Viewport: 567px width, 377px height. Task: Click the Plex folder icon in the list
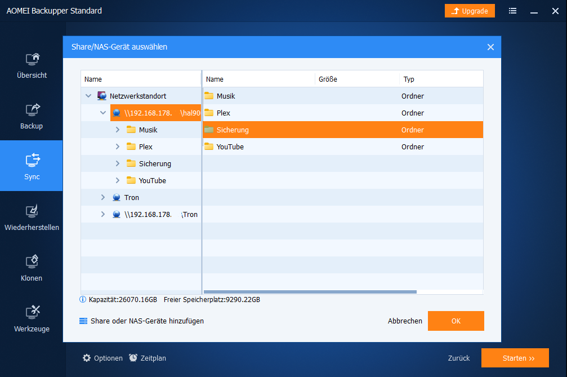pos(209,113)
